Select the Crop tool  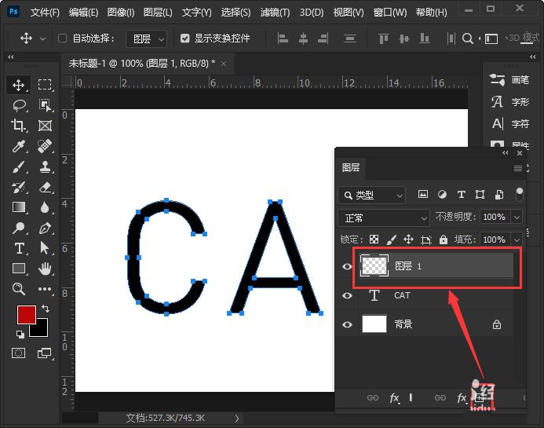18,126
